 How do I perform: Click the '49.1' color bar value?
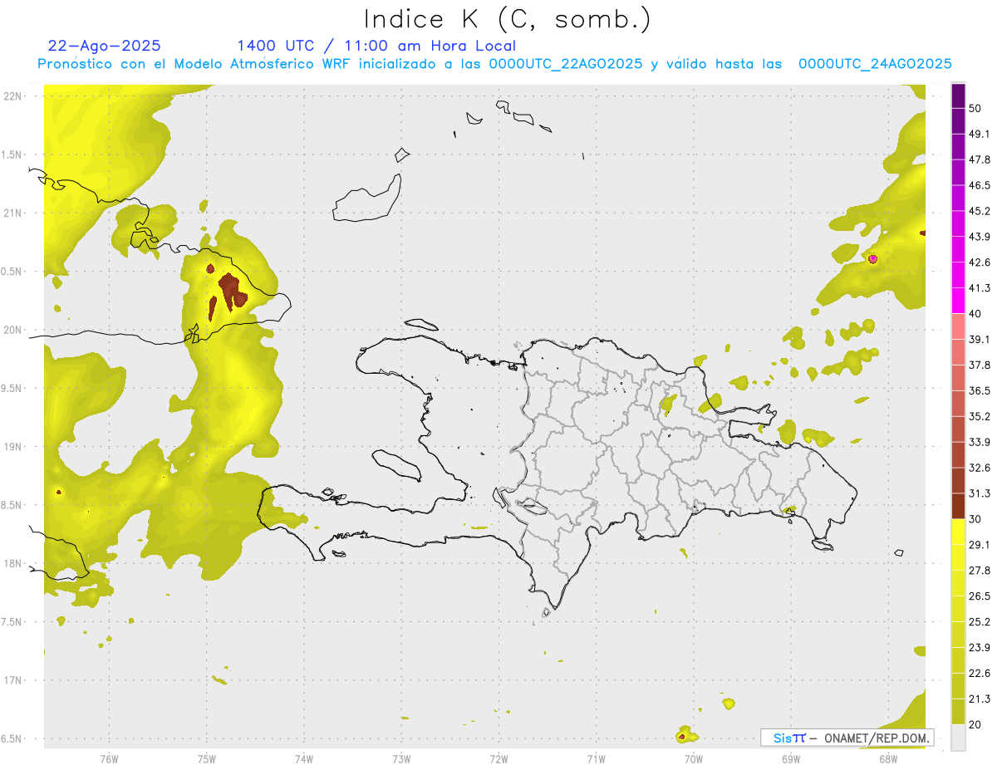980,134
